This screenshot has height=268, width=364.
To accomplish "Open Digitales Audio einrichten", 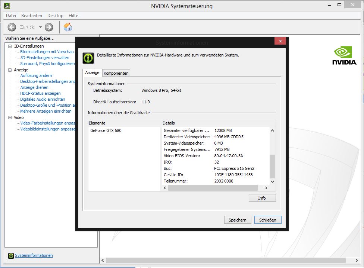I will pos(43,99).
